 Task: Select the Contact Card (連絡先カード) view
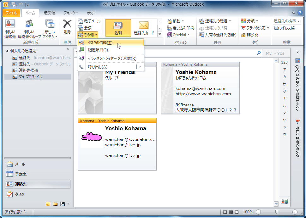click(x=144, y=28)
